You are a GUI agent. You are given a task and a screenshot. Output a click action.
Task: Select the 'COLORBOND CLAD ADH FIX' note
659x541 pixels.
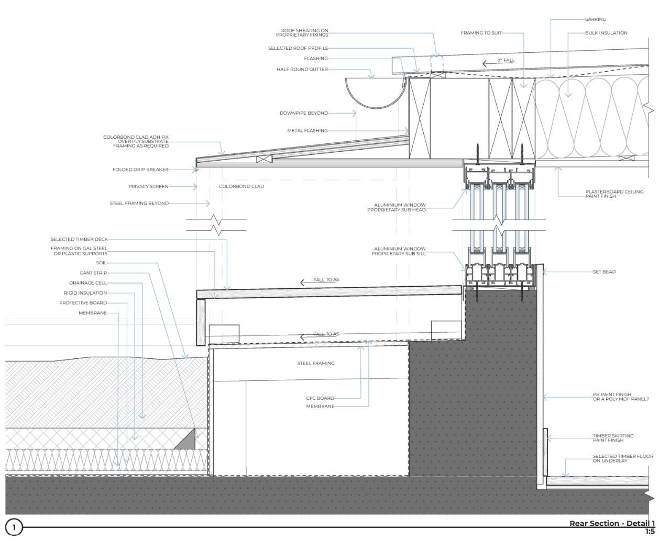[x=136, y=142]
